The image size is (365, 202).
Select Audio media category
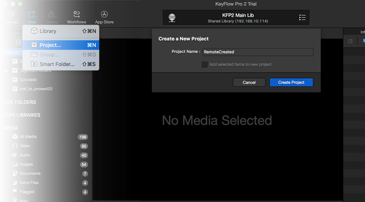25,155
